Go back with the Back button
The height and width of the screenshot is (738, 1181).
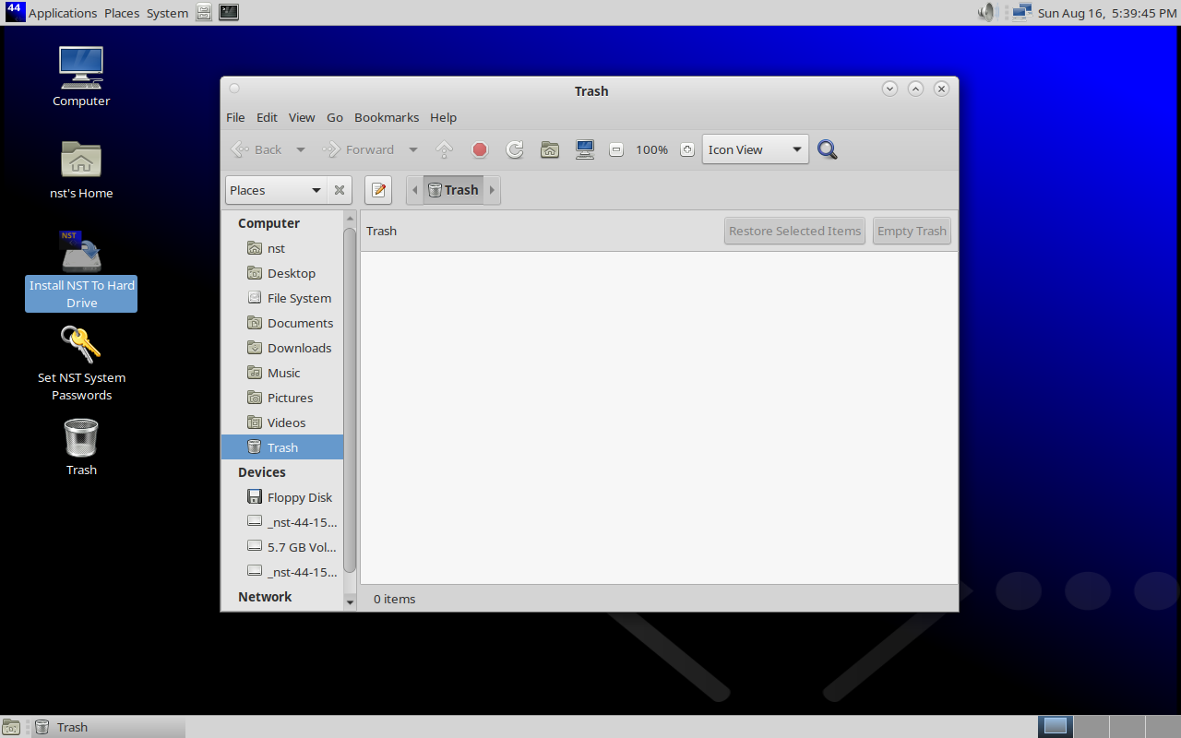[256, 149]
